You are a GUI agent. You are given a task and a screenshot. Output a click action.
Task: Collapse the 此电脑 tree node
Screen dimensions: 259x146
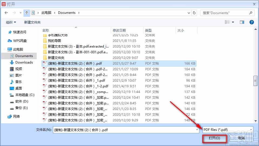pos(5,49)
